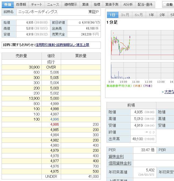Click the 41,000 UNDER buy quantity
Screen dimensions: 174x181
tap(94, 176)
